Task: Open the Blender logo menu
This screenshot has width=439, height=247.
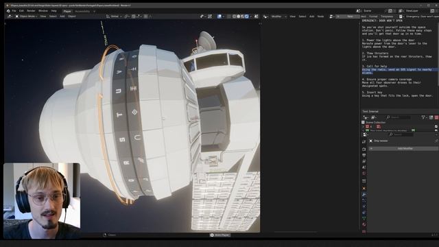Action: (8, 11)
